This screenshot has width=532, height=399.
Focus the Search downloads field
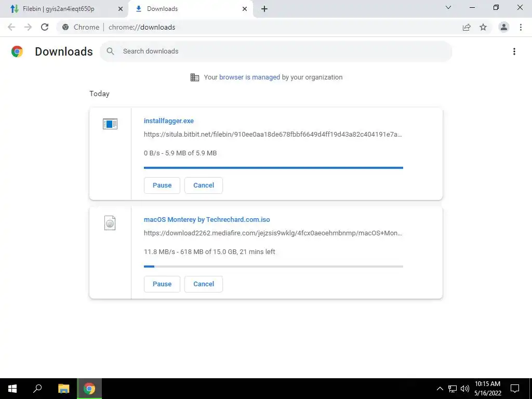[276, 51]
